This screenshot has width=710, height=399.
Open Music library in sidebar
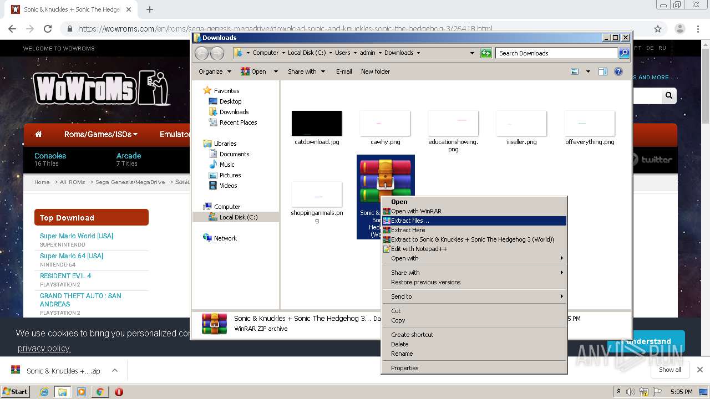point(227,165)
